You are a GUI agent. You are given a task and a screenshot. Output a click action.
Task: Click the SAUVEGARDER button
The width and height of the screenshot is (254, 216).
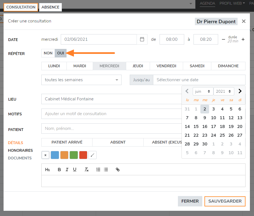pyautogui.click(x=225, y=201)
